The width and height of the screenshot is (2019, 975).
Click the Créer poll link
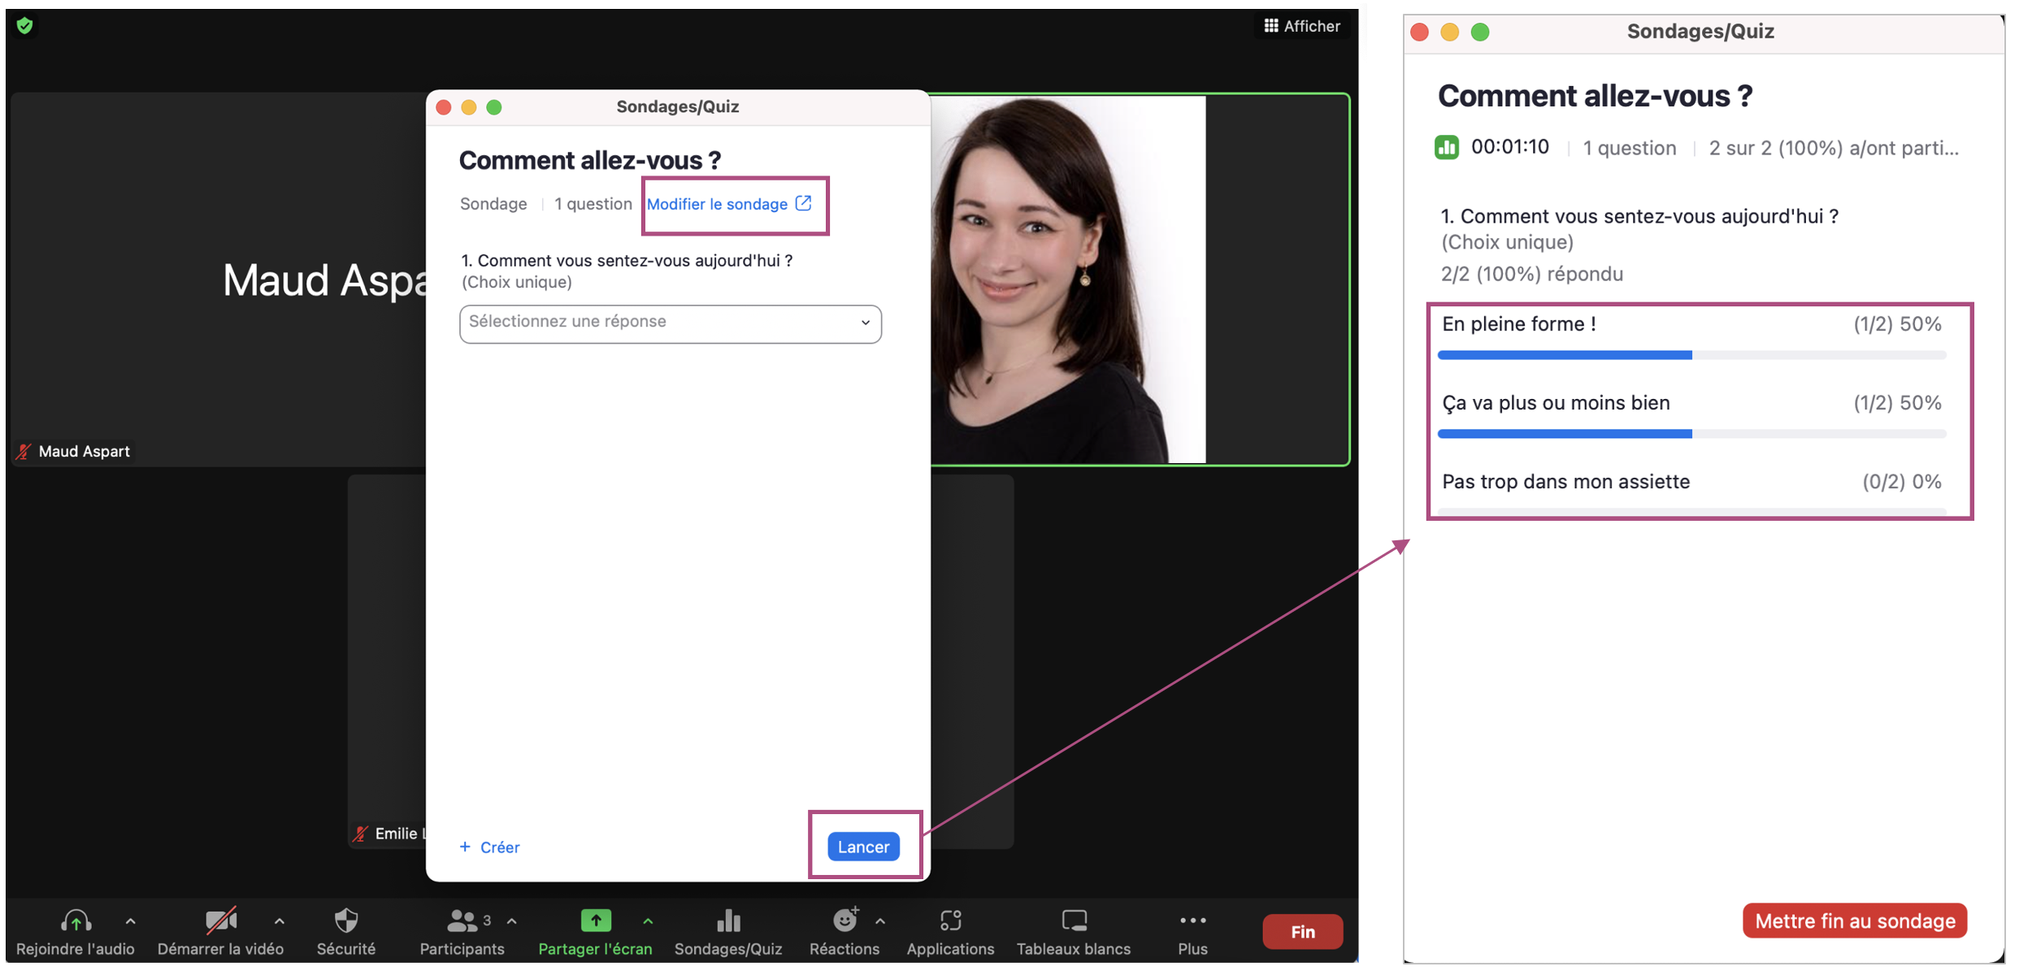tap(490, 847)
